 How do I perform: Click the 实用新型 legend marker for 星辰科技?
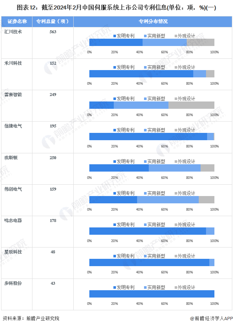click(x=145, y=256)
